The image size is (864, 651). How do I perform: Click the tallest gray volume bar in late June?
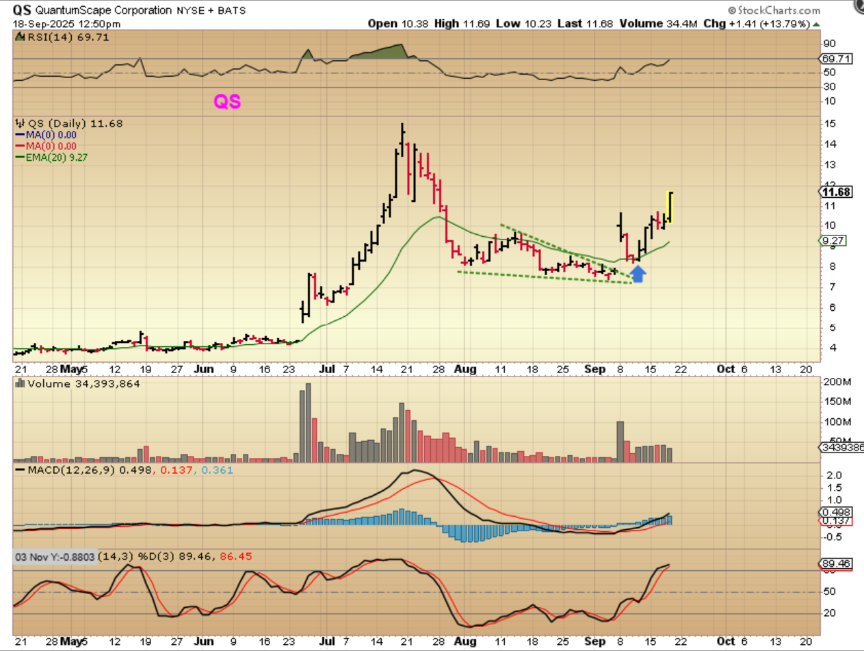[308, 422]
